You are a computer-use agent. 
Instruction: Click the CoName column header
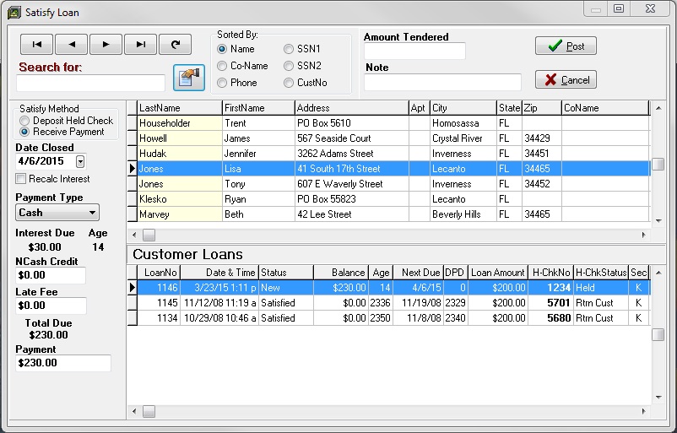coord(605,108)
